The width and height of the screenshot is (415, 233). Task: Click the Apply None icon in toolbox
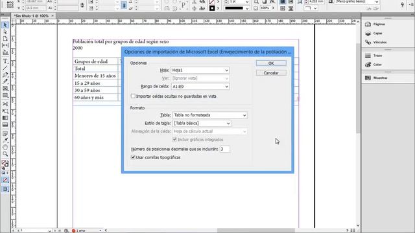tap(5, 180)
